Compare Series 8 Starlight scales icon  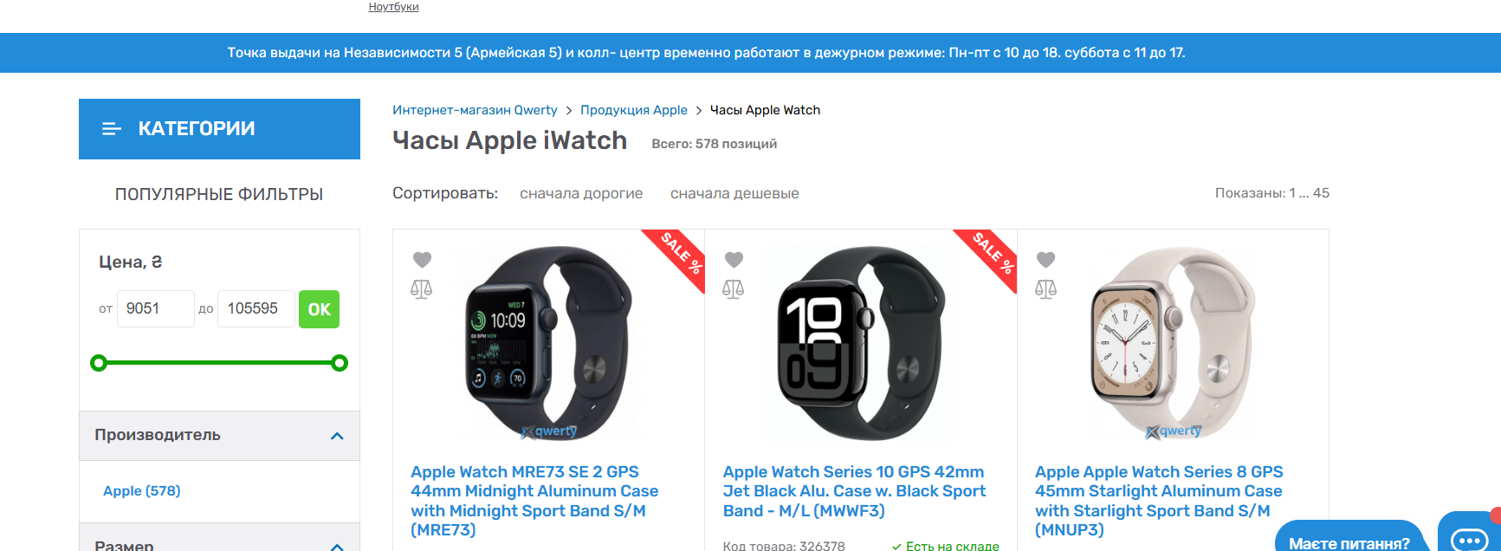click(1045, 288)
